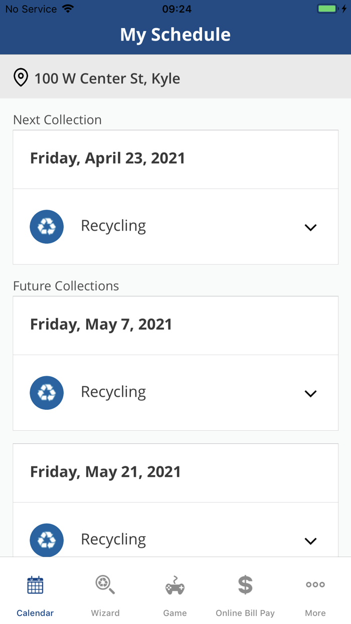351x624 pixels.
Task: Click the Recycling icon under May 21
Action: point(47,540)
